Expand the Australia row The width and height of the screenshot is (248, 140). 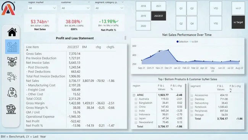point(136,99)
